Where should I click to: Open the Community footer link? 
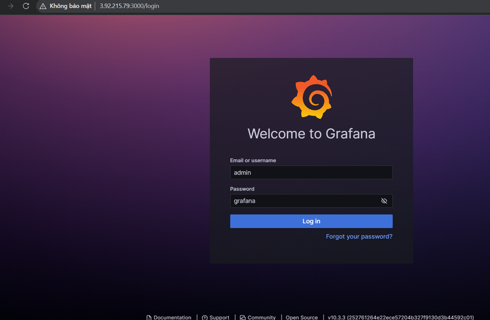(x=258, y=317)
